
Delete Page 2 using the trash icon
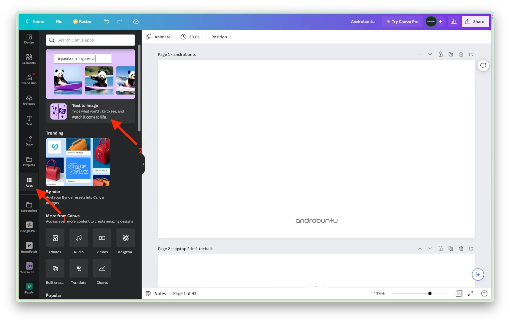tap(461, 248)
